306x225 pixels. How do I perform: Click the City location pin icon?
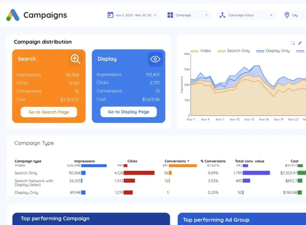point(287,15)
